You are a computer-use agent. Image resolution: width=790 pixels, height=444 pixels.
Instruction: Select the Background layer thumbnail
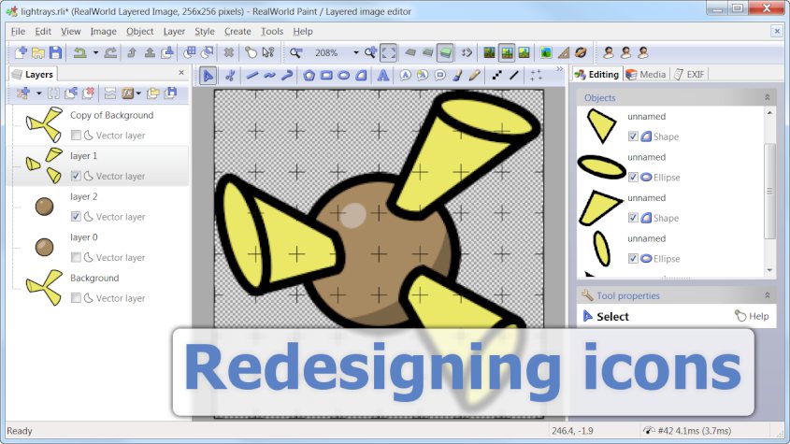pyautogui.click(x=44, y=287)
